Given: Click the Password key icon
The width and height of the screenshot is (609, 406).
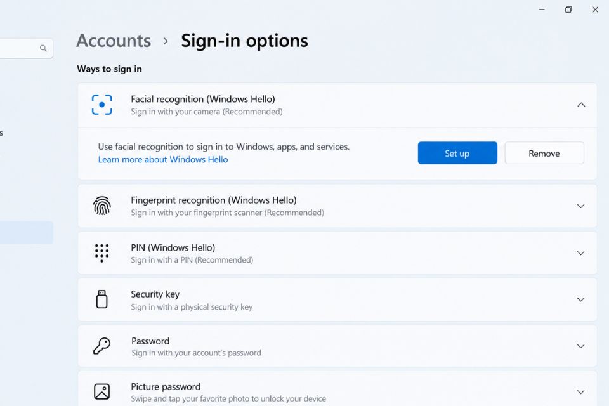Looking at the screenshot, I should (101, 346).
